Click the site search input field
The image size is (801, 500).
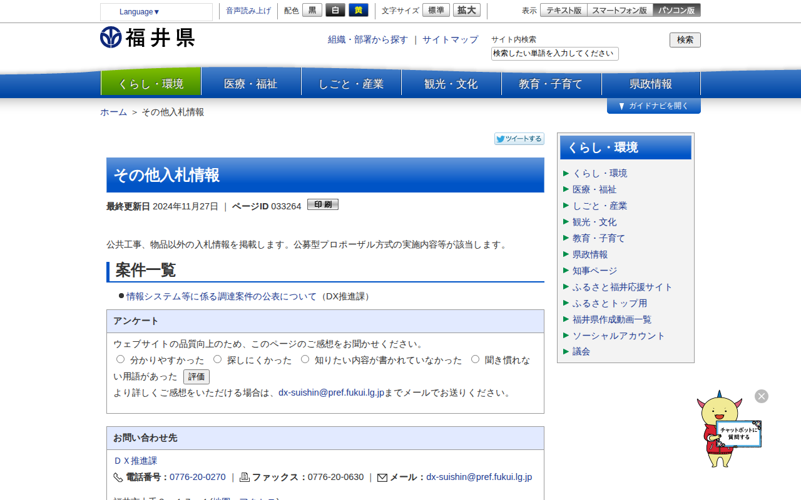tap(555, 54)
